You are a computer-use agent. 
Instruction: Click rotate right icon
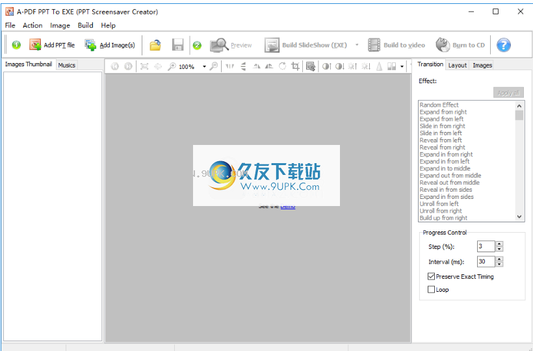[x=269, y=66]
